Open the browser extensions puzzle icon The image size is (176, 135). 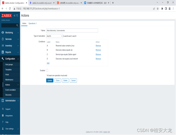162,9
